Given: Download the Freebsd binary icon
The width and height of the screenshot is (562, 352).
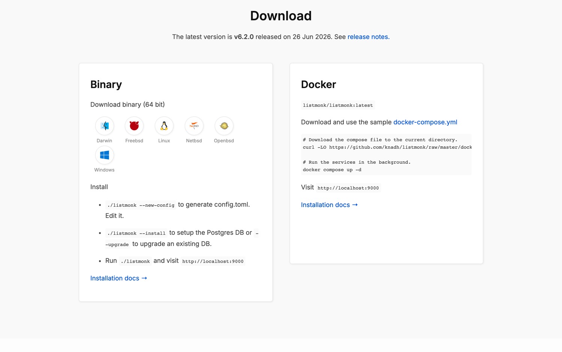Looking at the screenshot, I should point(134,126).
